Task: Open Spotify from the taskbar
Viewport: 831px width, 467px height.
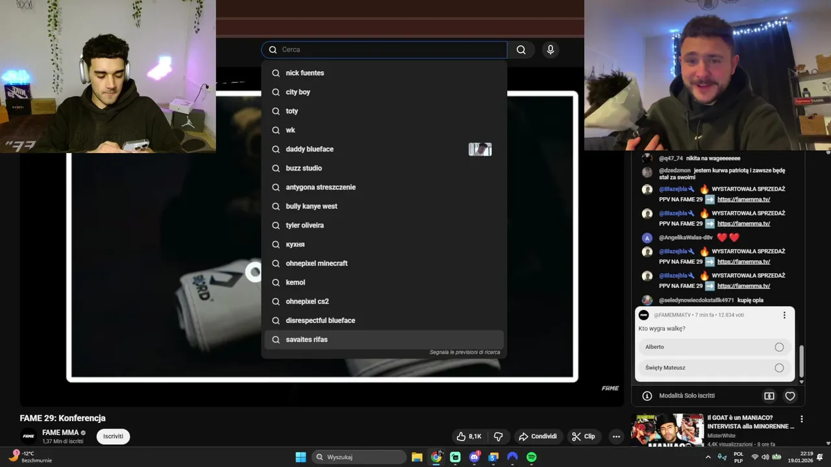Action: 532,457
